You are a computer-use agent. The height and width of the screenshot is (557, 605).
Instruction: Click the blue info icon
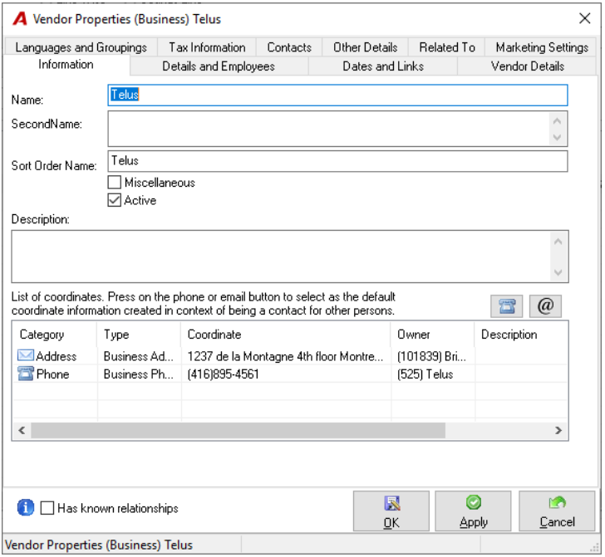pyautogui.click(x=26, y=508)
